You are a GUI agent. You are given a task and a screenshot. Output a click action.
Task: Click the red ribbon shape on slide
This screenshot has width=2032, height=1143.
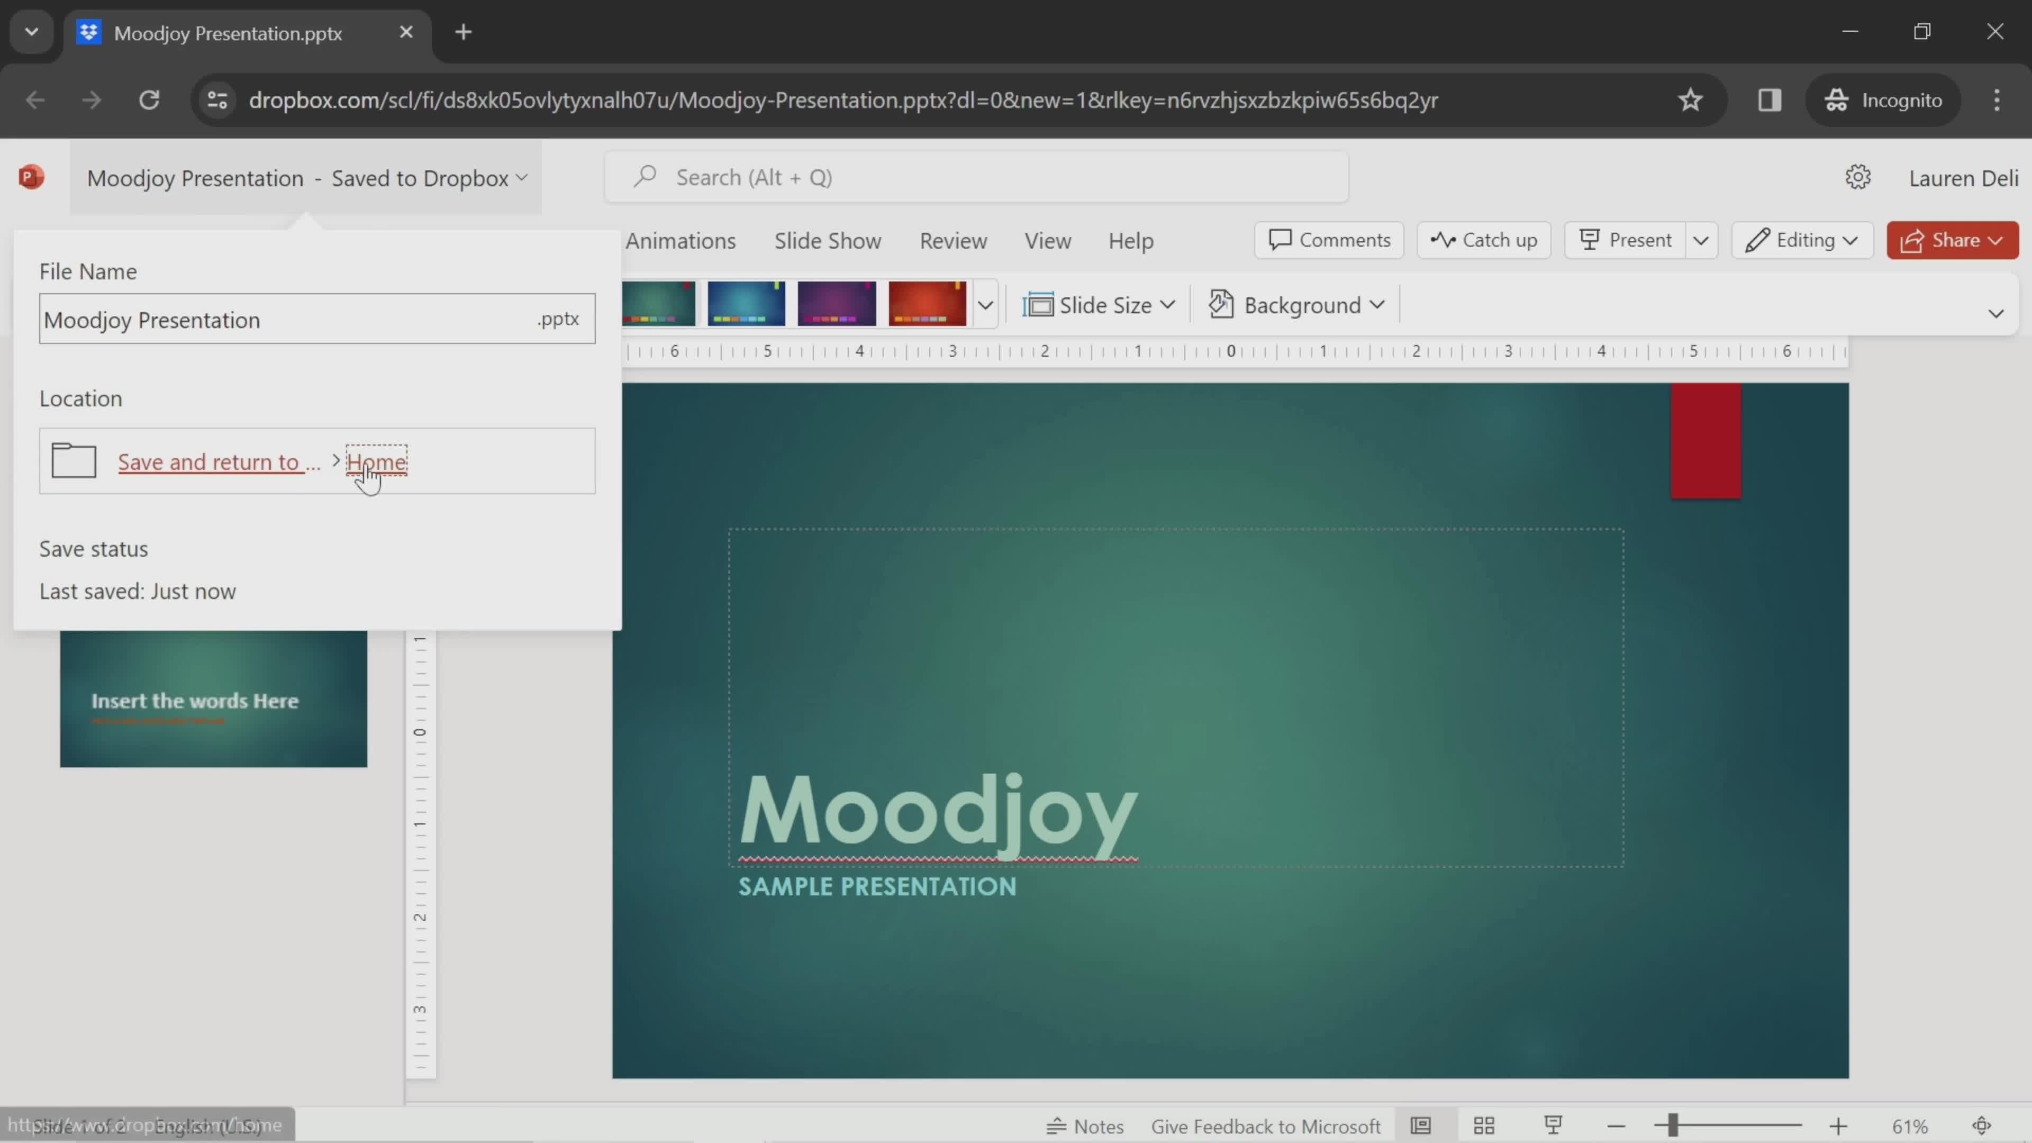click(x=1706, y=440)
